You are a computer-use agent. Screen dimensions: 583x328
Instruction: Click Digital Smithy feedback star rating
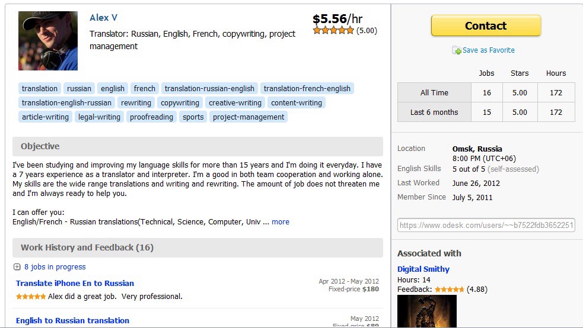449,290
